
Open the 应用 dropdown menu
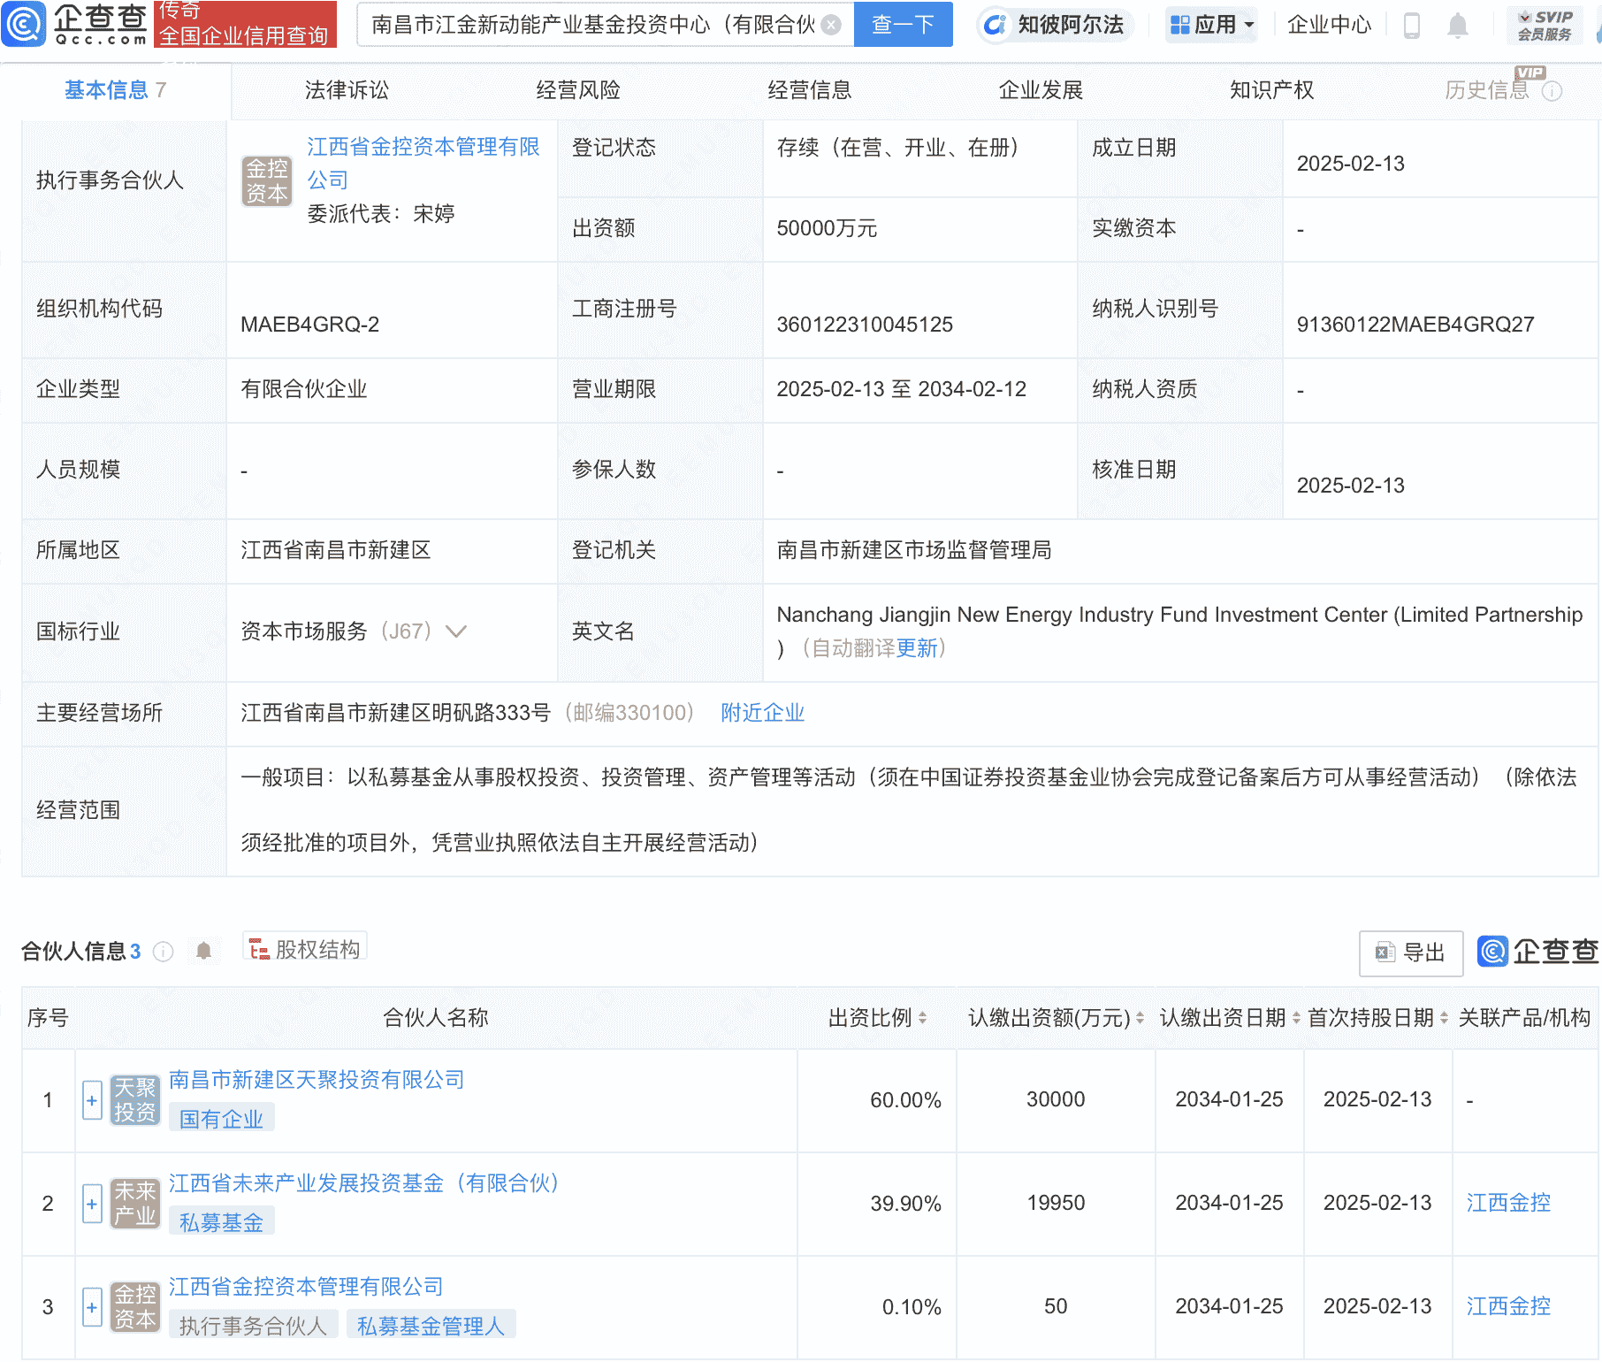(x=1211, y=25)
